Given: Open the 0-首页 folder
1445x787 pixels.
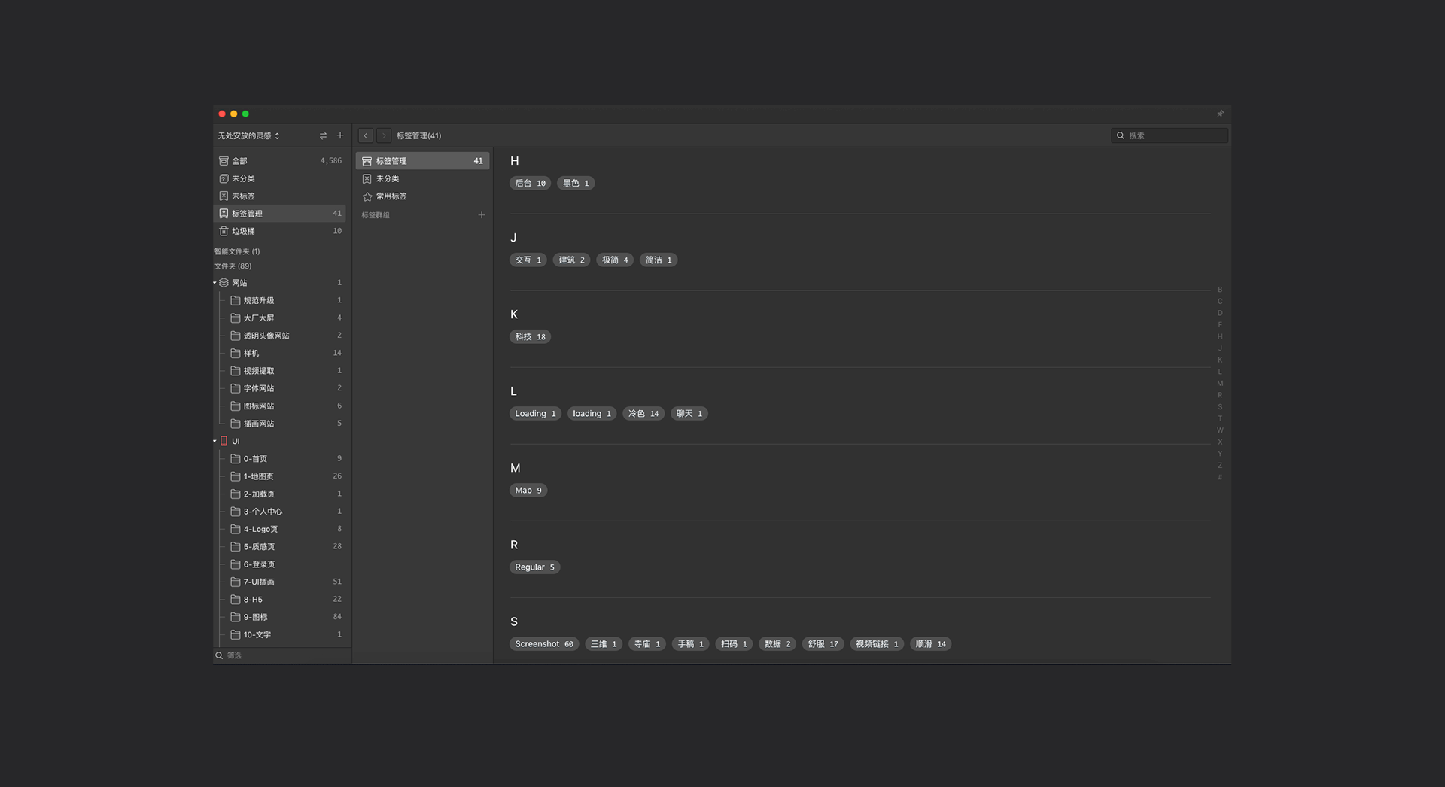Looking at the screenshot, I should [x=279, y=458].
